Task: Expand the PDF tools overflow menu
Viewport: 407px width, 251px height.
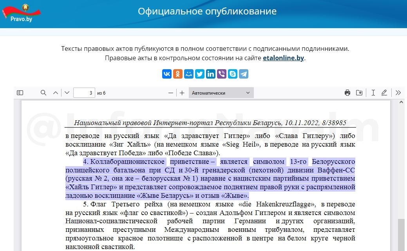Action: click(x=398, y=93)
